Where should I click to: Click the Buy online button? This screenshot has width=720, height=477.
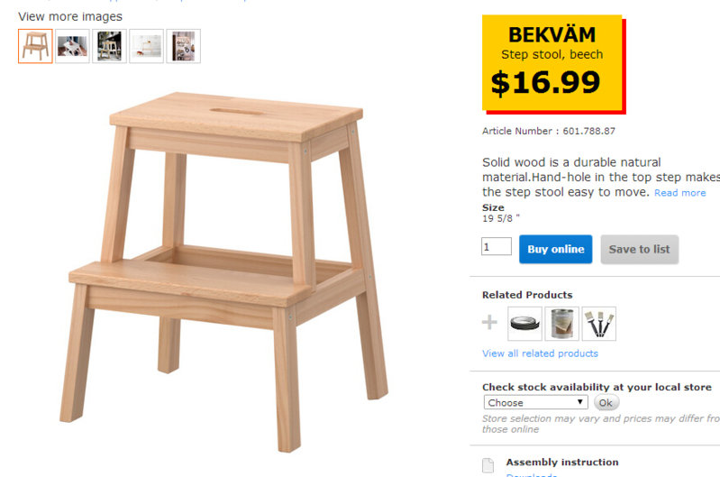[x=555, y=249]
